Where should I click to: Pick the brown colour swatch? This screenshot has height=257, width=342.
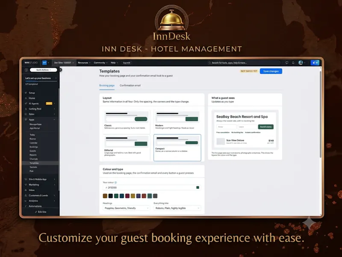(105, 196)
